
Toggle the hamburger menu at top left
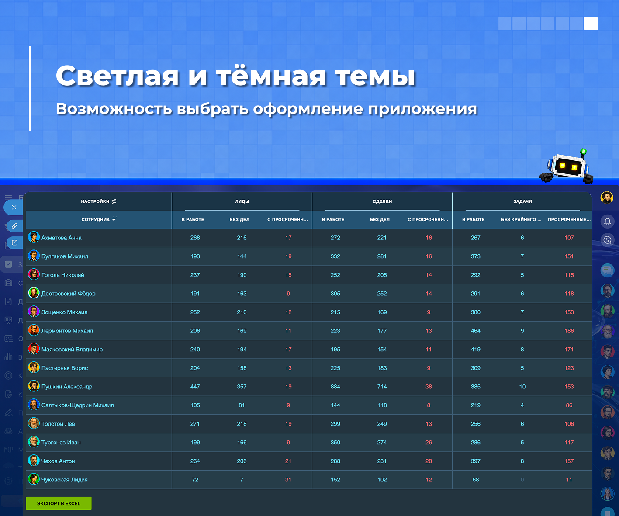(x=8, y=197)
